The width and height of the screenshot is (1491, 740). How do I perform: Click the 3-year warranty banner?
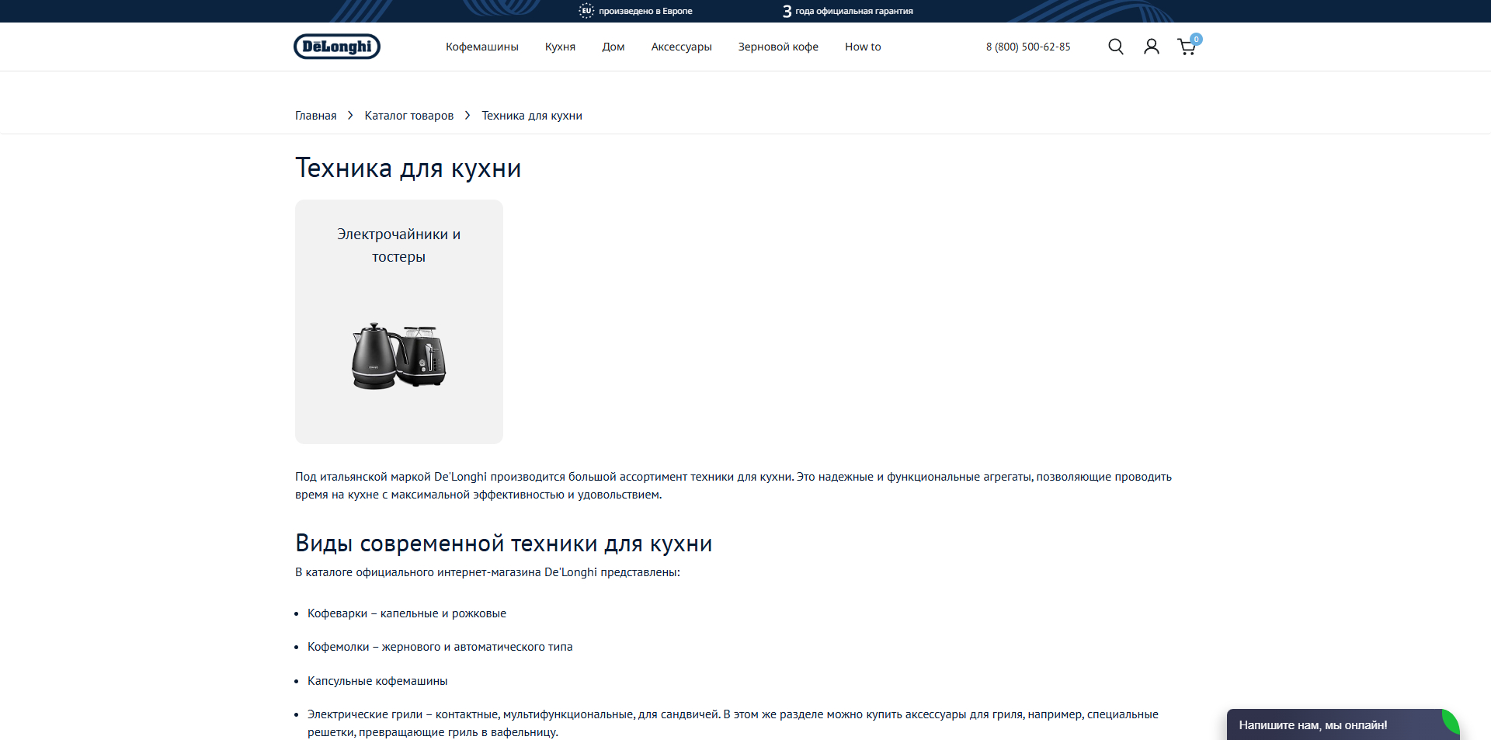coord(848,11)
